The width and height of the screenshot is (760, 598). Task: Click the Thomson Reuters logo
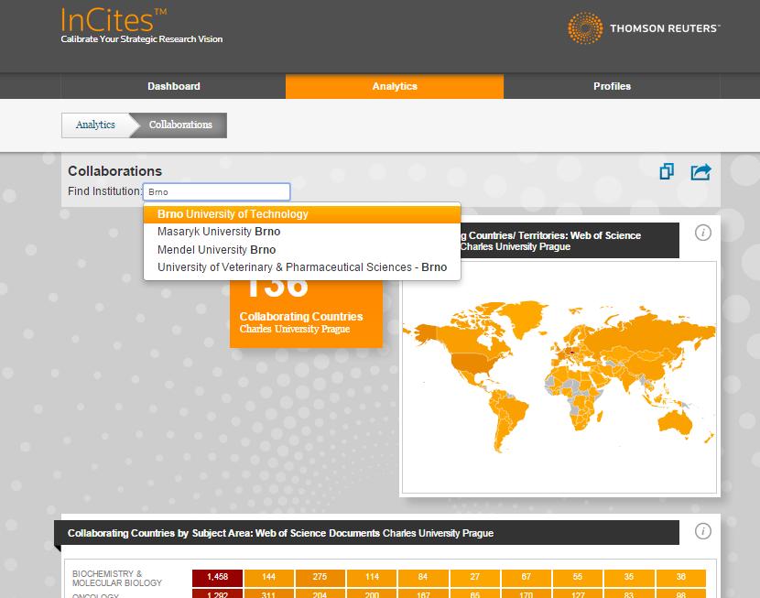[x=644, y=28]
